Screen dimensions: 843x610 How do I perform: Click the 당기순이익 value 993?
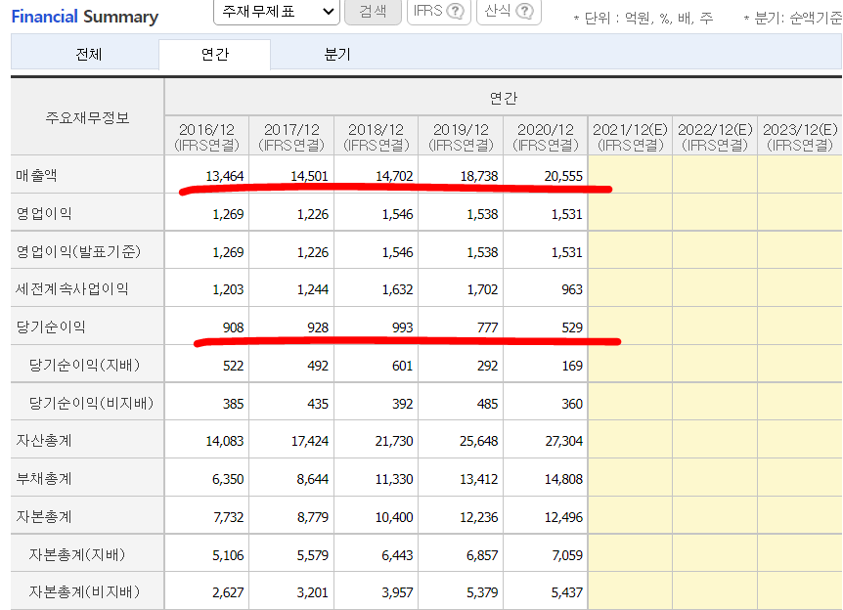pos(402,327)
